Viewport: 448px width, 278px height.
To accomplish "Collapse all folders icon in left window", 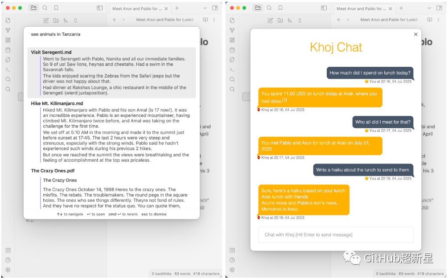I will coord(75,20).
